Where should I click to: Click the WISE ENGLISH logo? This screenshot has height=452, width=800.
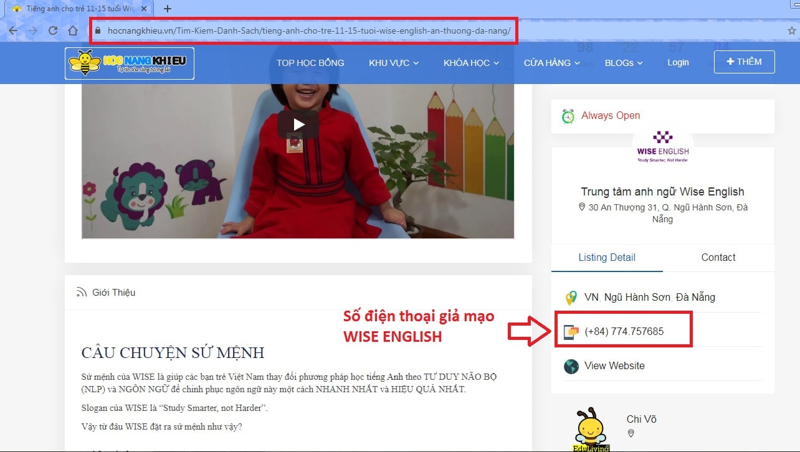(x=663, y=147)
